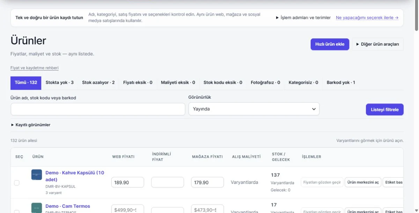Screen dimensions: 419x213
Task: Edit Kahve Kapsülü web price 189.90
Action: tap(128, 182)
